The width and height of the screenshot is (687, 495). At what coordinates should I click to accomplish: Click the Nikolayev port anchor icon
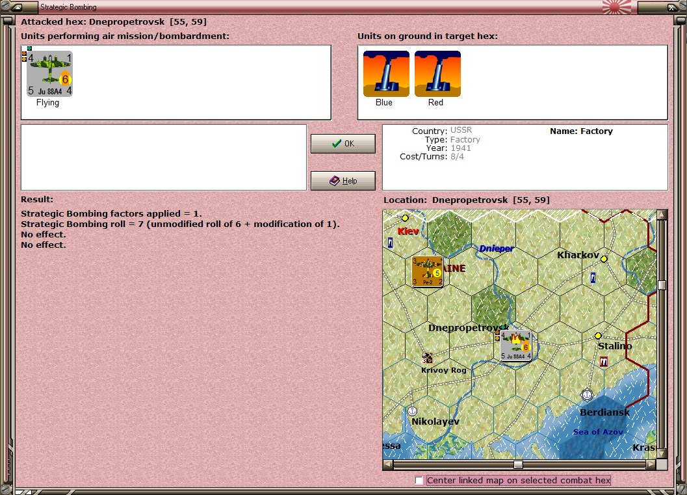coord(412,411)
